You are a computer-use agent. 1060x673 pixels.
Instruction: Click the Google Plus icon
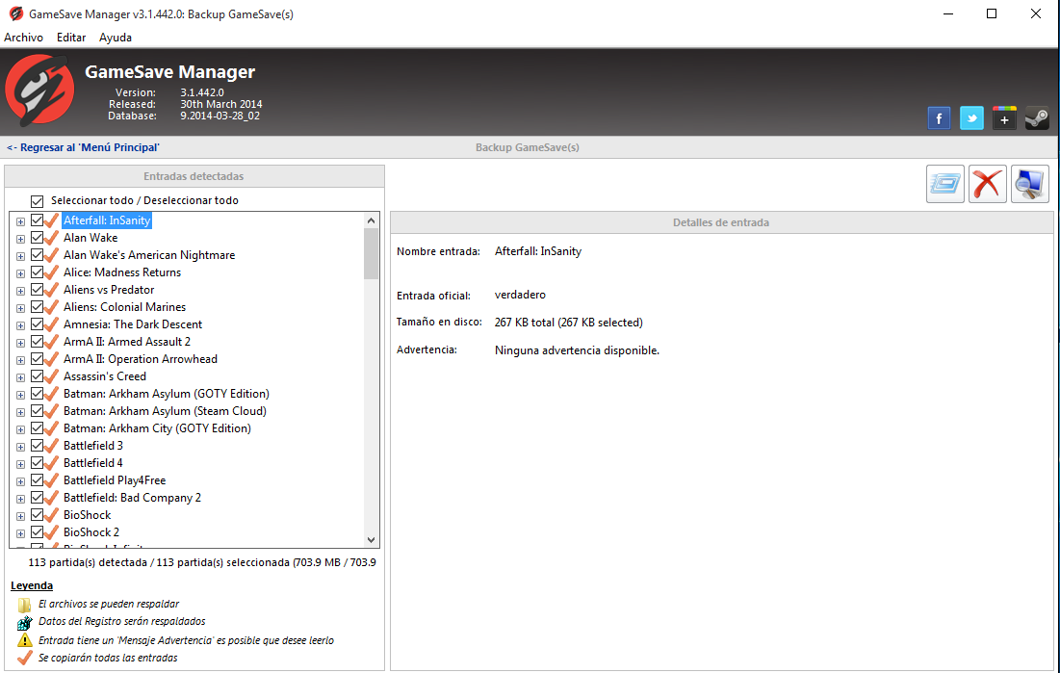coord(1004,118)
